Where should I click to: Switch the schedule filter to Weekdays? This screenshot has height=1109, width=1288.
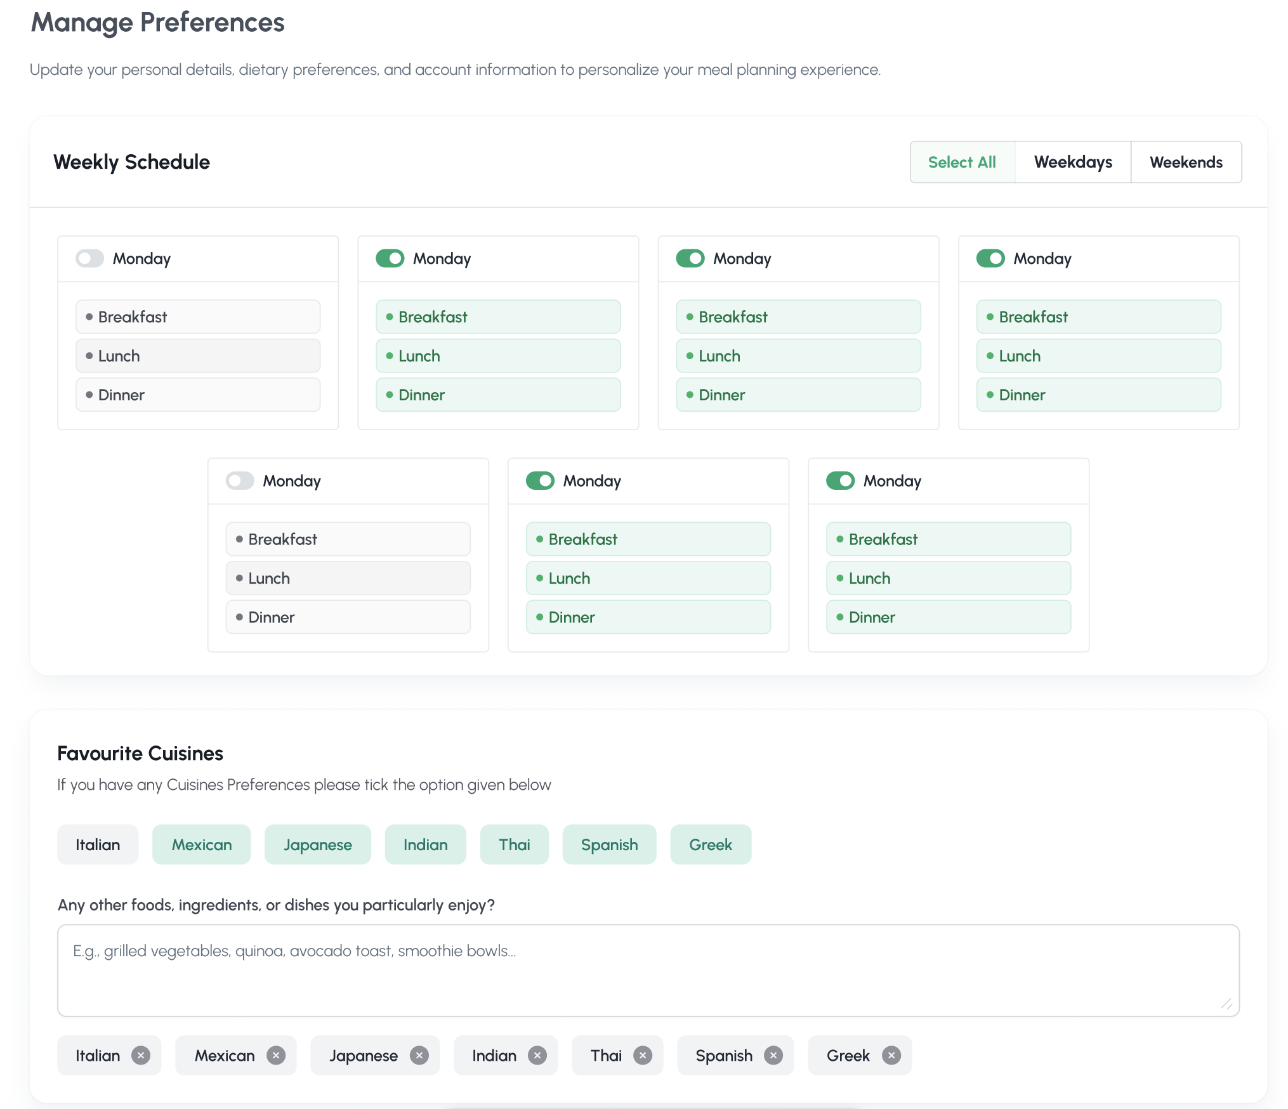pos(1073,162)
